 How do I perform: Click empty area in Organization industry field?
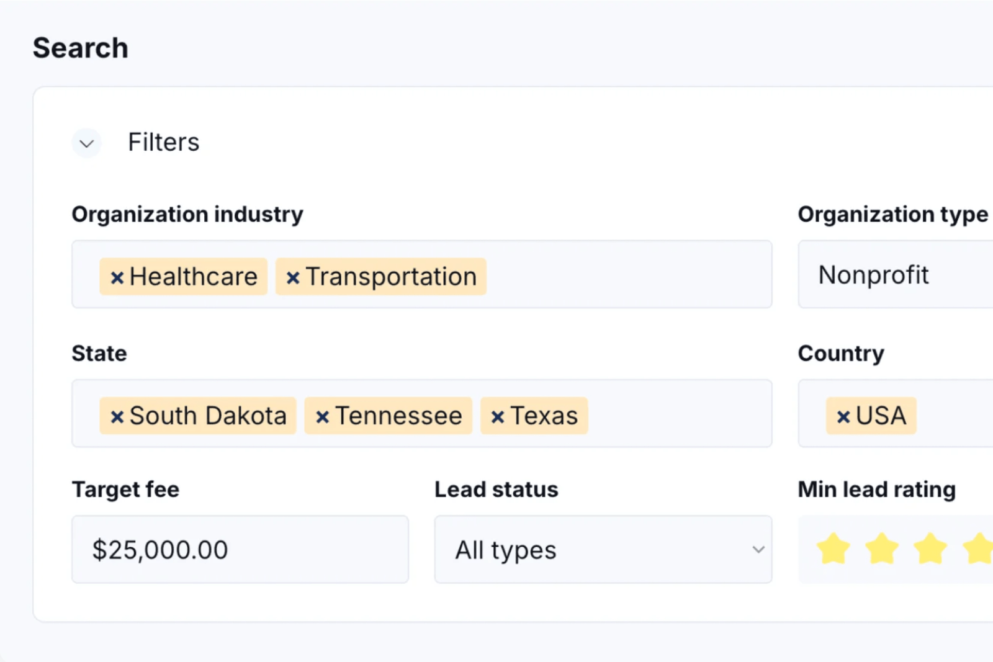tap(627, 275)
